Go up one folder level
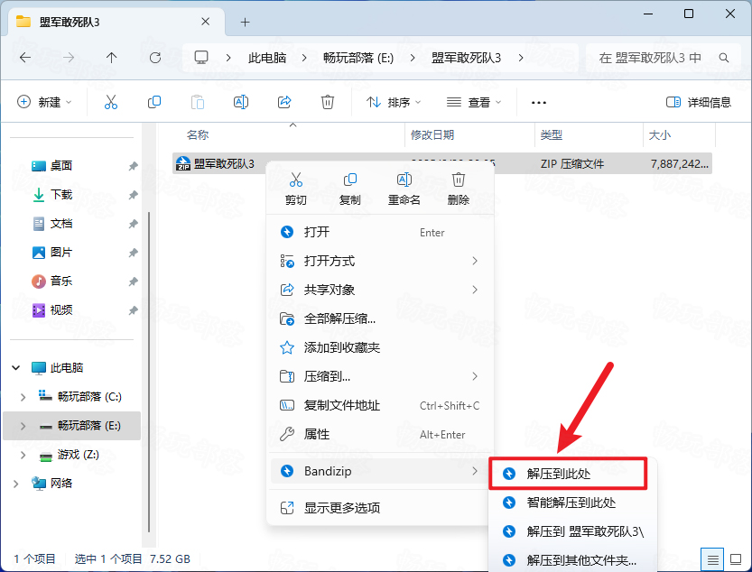Screen dimensions: 752x572 click(111, 58)
